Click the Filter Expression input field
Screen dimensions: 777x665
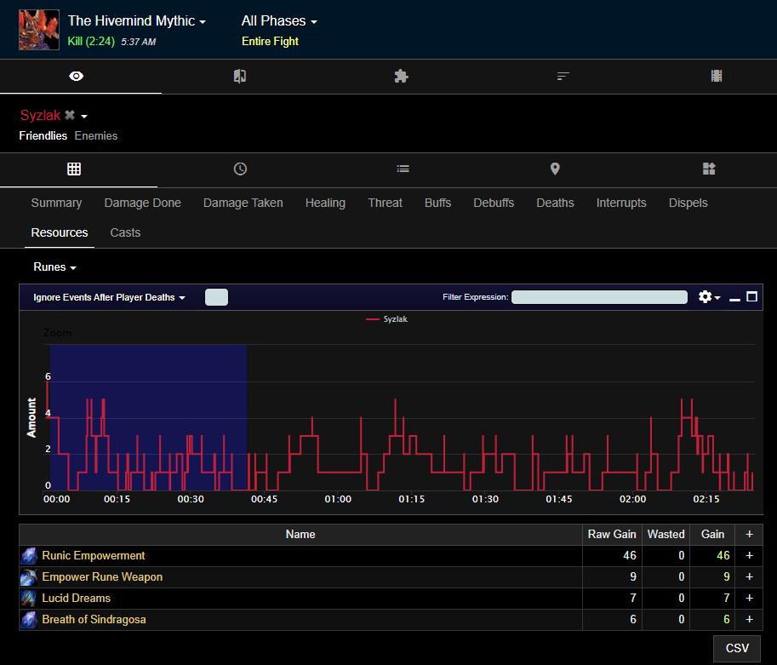point(599,297)
